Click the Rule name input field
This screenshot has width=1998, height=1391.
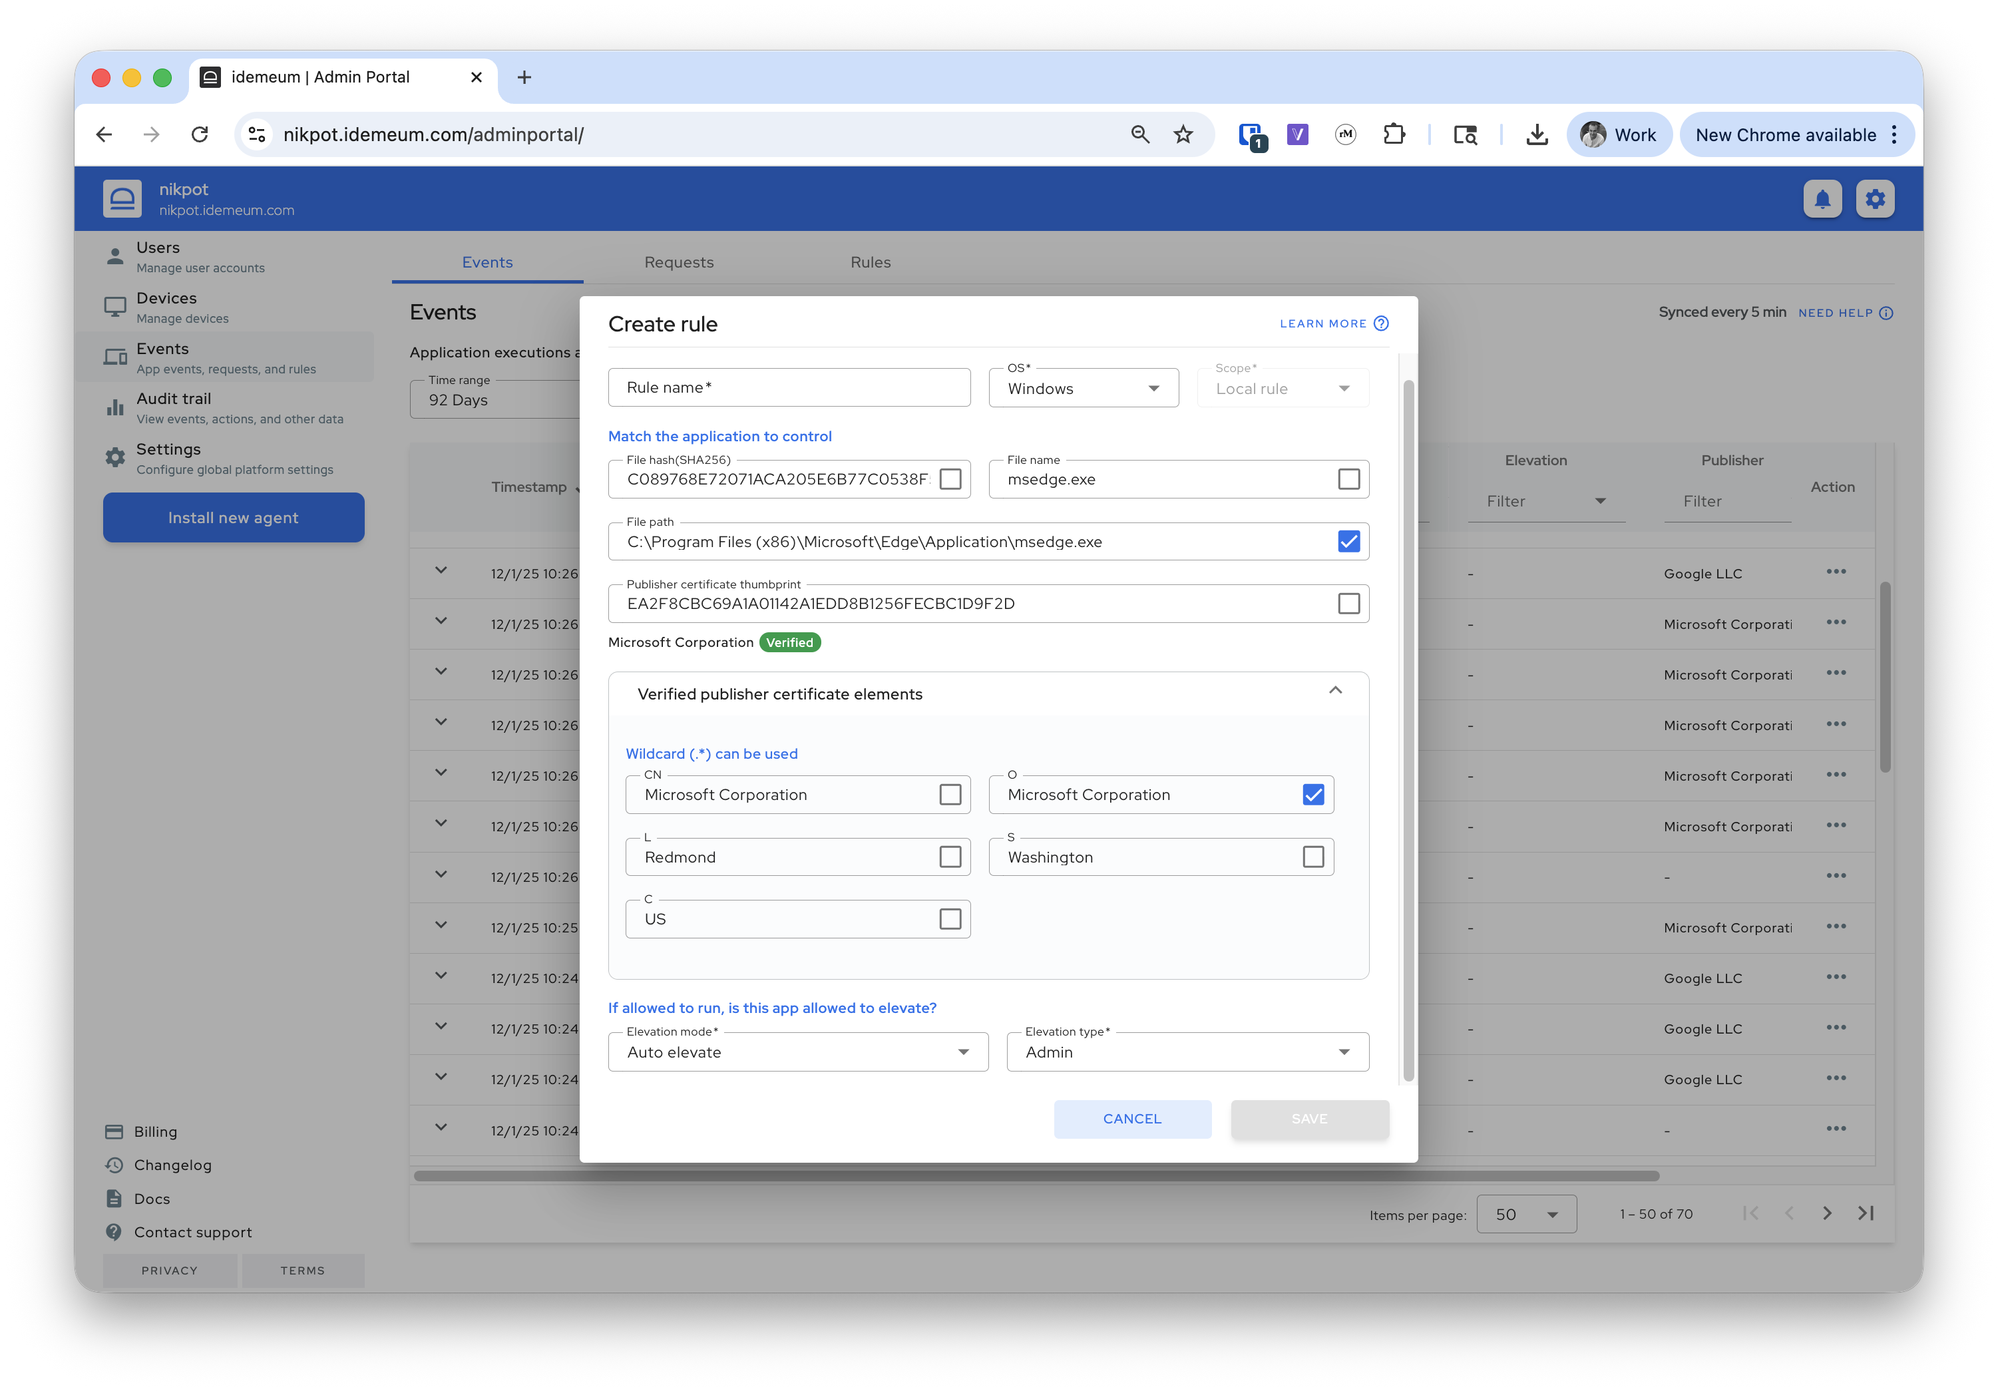pos(789,388)
